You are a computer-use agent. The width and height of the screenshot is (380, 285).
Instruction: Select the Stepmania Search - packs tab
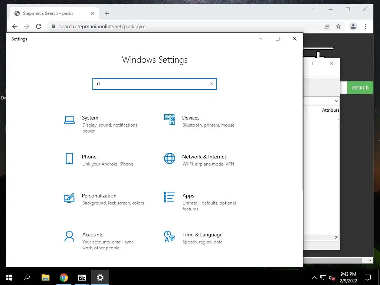[54, 13]
